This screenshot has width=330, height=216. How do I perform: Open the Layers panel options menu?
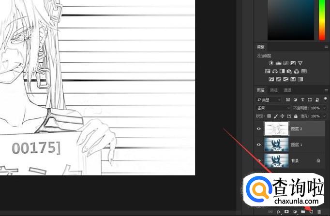326,90
